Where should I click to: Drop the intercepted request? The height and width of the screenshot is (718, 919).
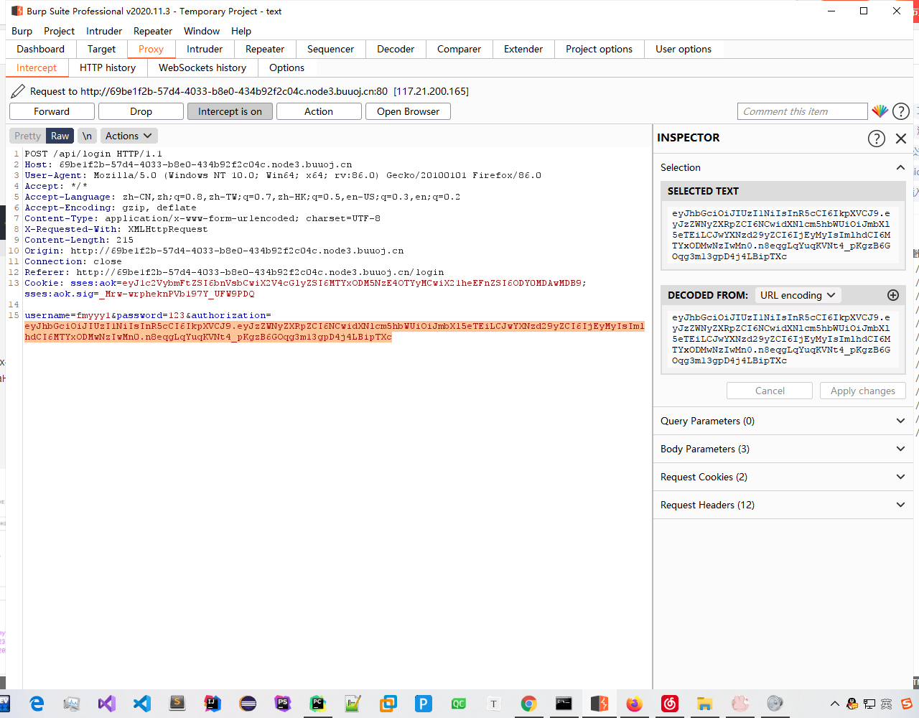(141, 111)
